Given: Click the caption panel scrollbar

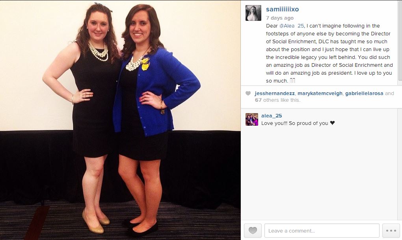Looking at the screenshot, I should click(400, 41).
